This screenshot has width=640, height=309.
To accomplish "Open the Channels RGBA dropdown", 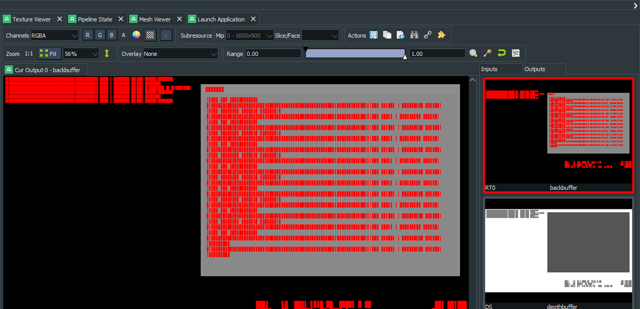I will click(54, 35).
